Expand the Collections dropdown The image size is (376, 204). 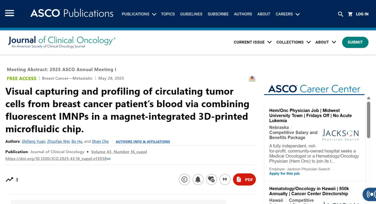(x=293, y=42)
